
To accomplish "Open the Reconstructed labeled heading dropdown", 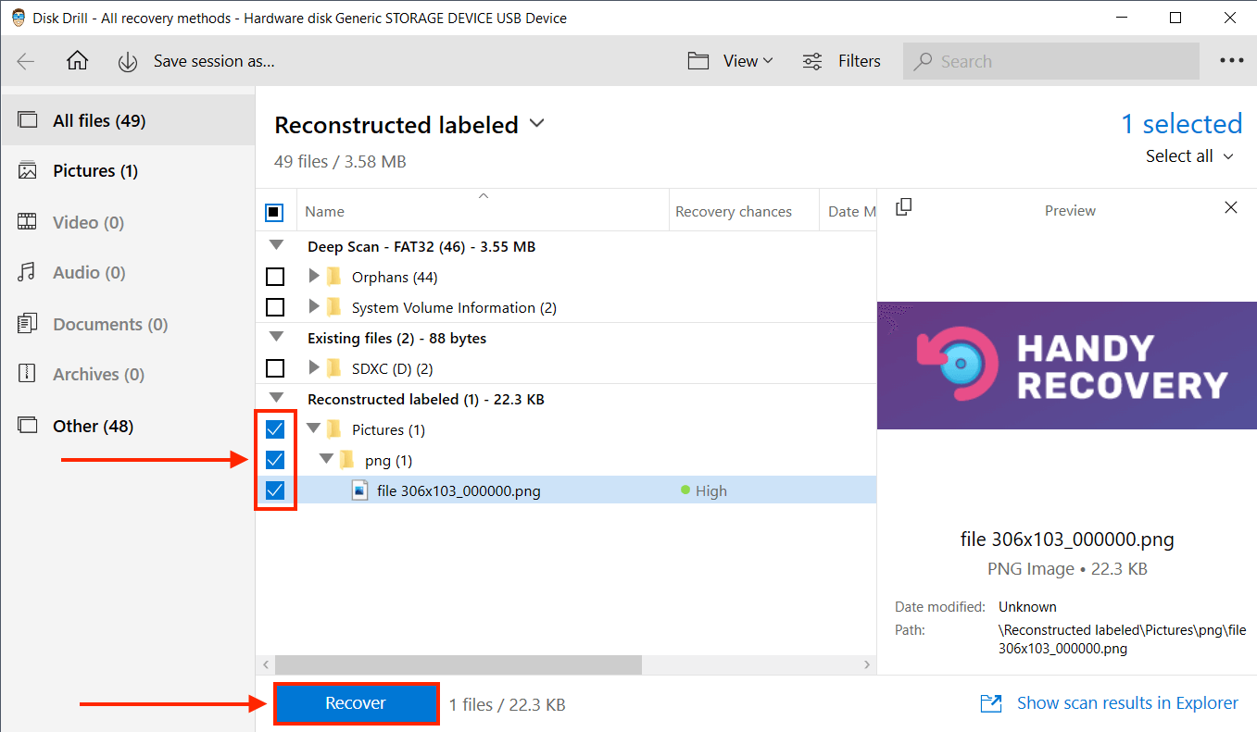I will (536, 124).
